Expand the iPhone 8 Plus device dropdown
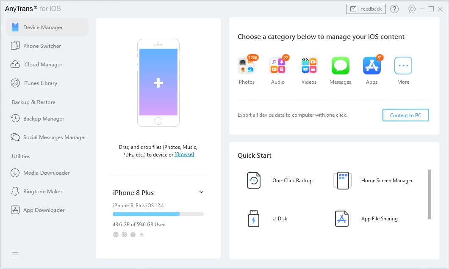Screen dimensions: 449x269 click(x=201, y=192)
